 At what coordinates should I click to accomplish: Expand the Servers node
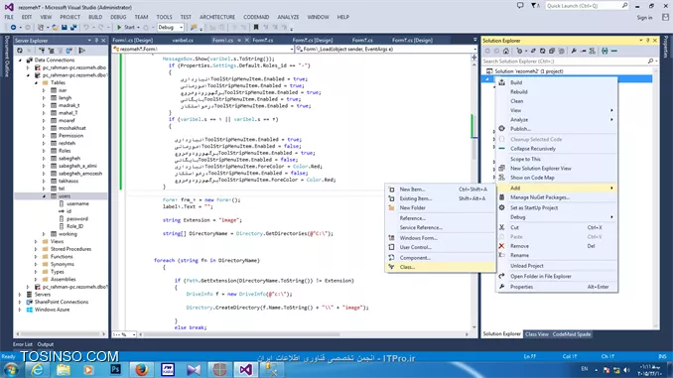[20, 295]
